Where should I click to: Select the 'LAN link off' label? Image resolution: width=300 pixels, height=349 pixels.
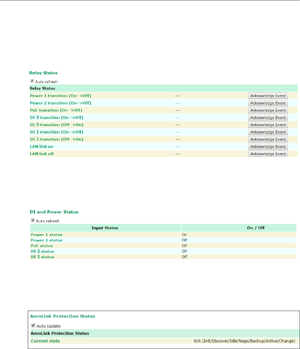click(x=42, y=153)
